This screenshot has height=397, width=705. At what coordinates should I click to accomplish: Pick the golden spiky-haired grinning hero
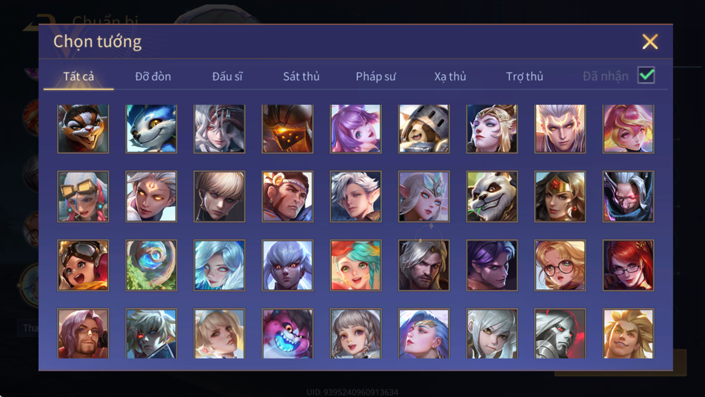pos(628,333)
